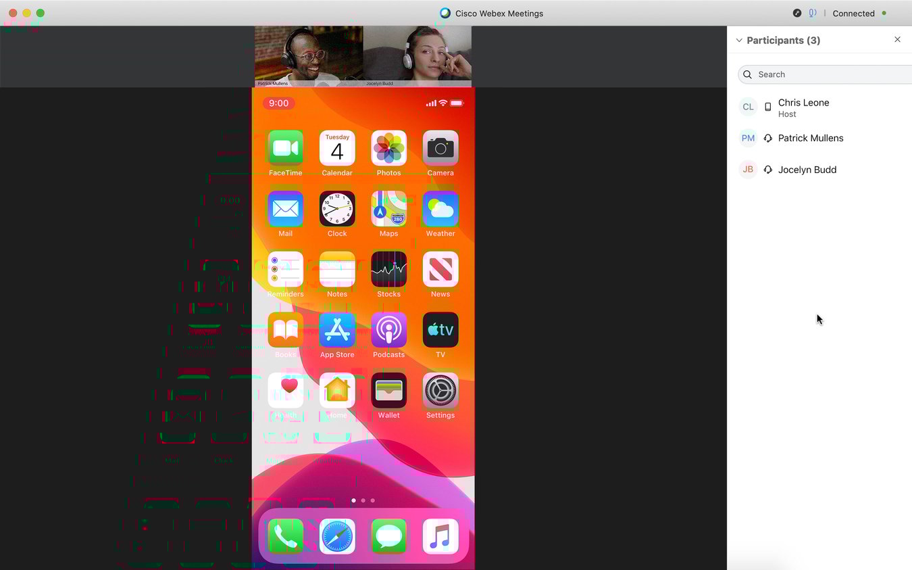Click the Webex logo in the title bar
Viewport: 912px width, 570px height.
pos(445,13)
